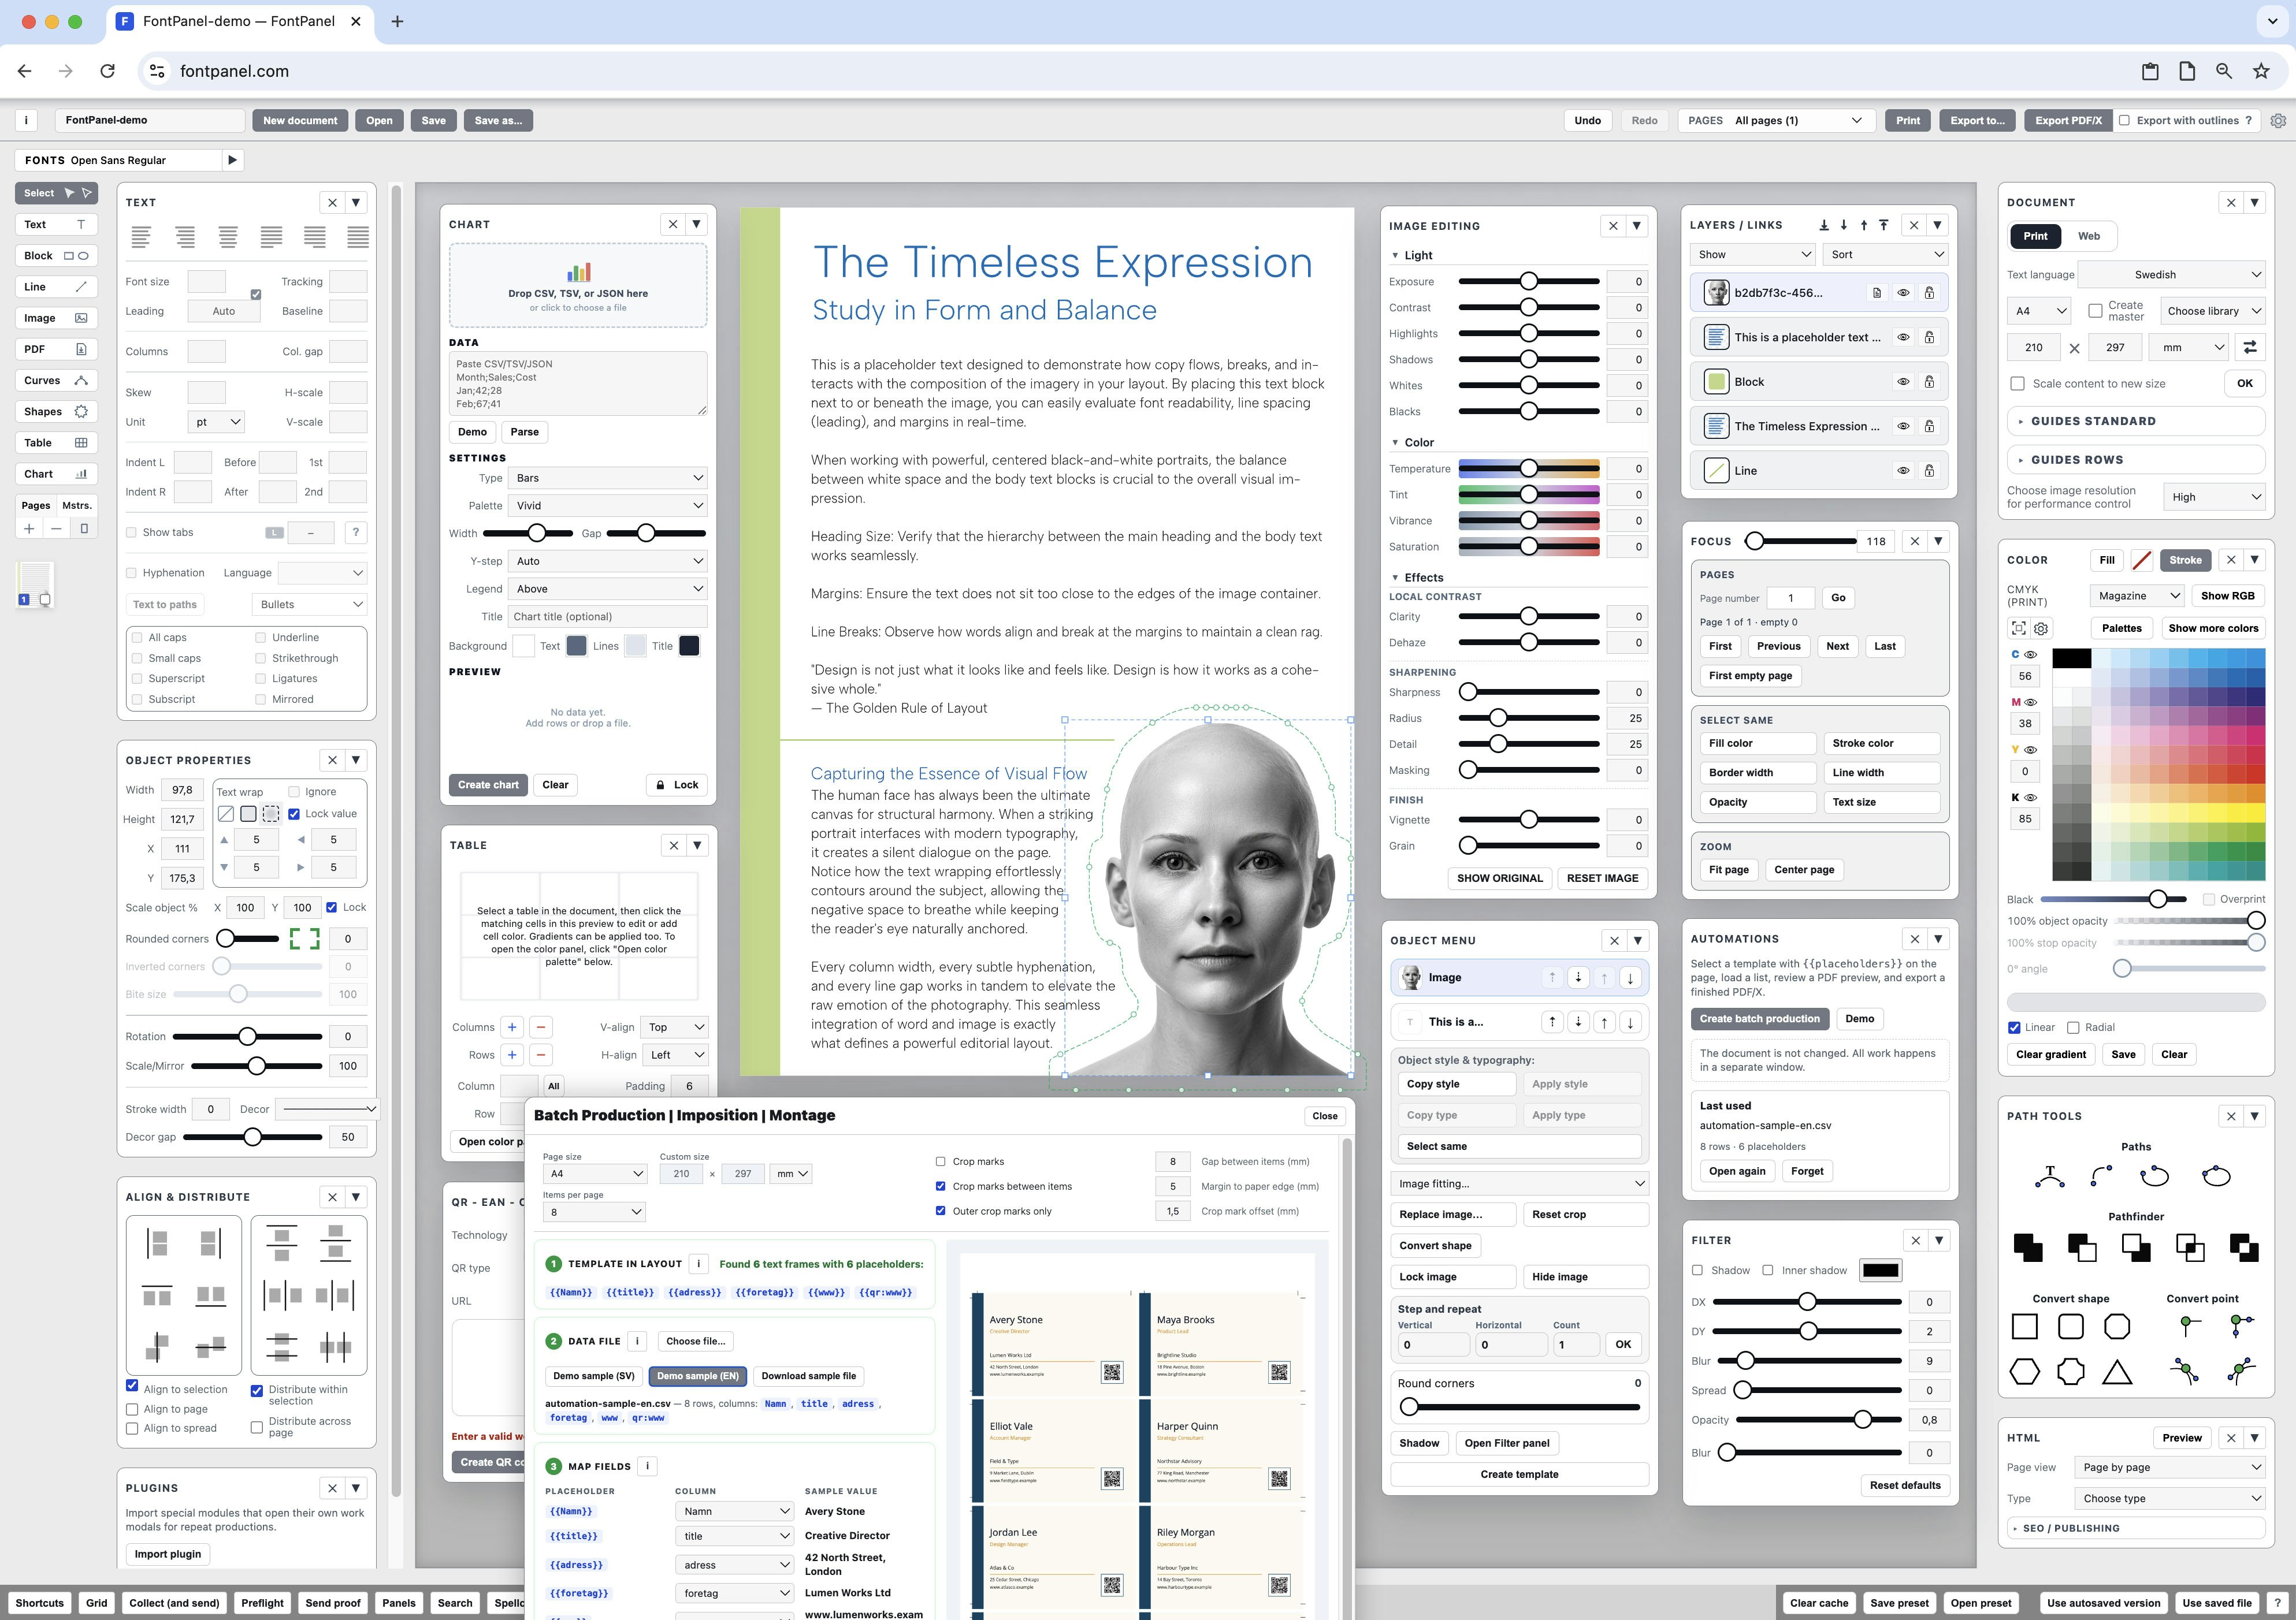Select the Table tool
Image resolution: width=2296 pixels, height=1620 pixels.
coord(56,443)
